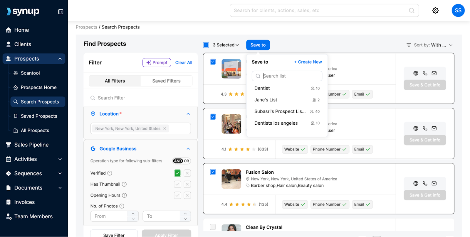Click the globe icon for Fusion Salon
The width and height of the screenshot is (470, 237).
(x=416, y=183)
